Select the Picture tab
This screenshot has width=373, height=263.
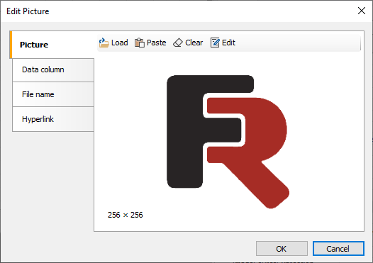tap(52, 45)
